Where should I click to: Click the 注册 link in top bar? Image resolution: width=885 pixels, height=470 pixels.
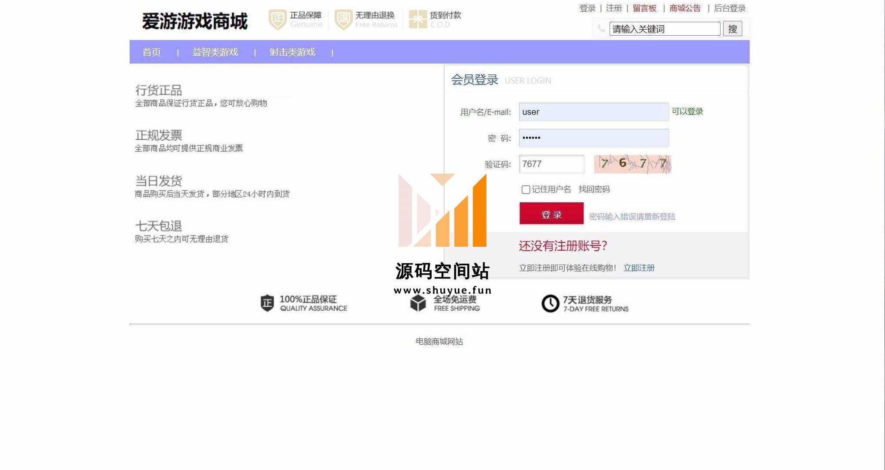(x=614, y=8)
